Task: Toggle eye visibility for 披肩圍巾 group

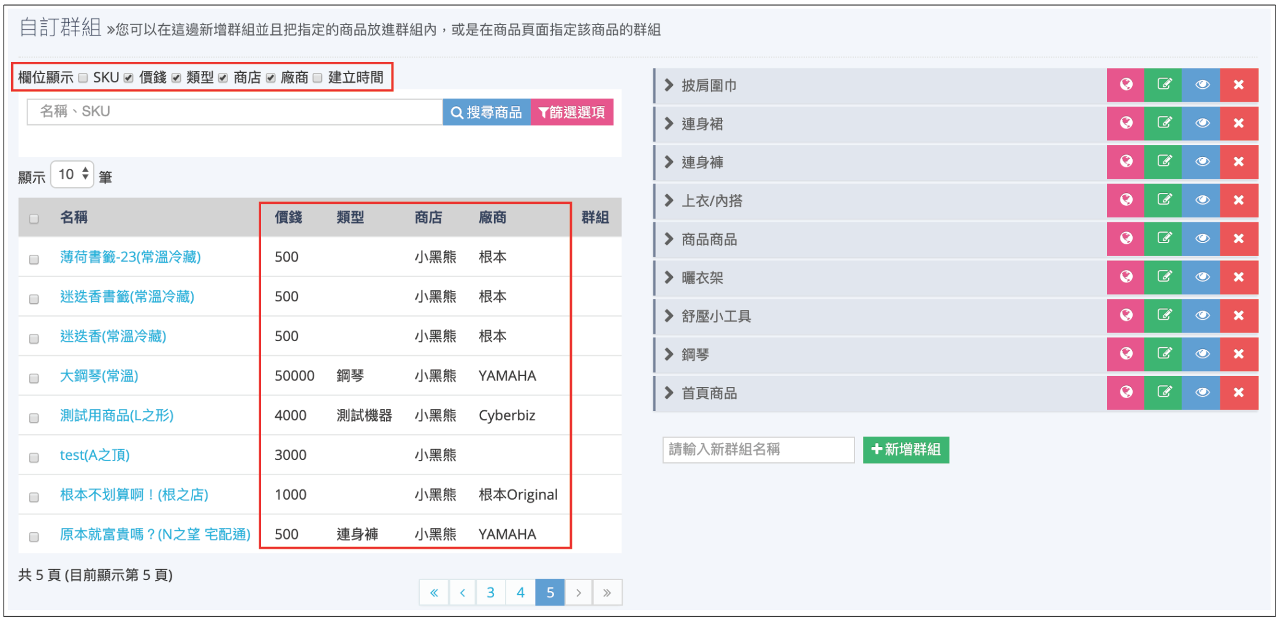Action: pyautogui.click(x=1201, y=85)
